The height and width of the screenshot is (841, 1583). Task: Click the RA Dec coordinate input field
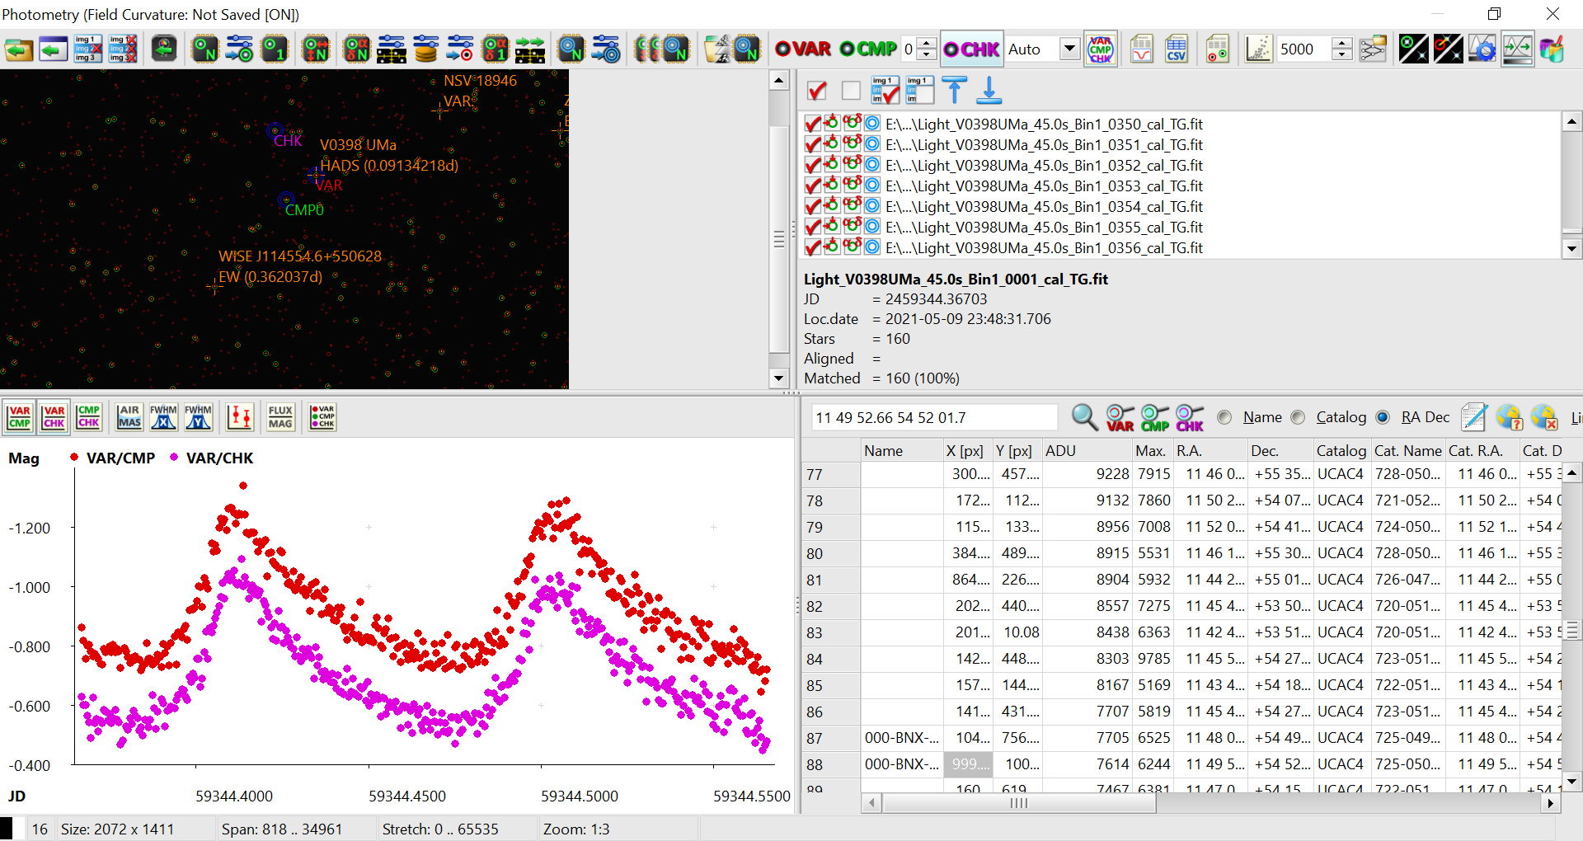tap(933, 418)
